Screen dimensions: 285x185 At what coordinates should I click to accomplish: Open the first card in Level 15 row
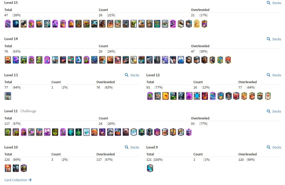(x=8, y=24)
